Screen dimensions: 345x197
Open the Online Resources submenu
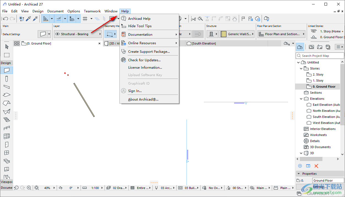(x=149, y=43)
